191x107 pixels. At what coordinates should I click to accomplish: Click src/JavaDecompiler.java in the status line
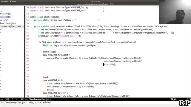point(38,99)
